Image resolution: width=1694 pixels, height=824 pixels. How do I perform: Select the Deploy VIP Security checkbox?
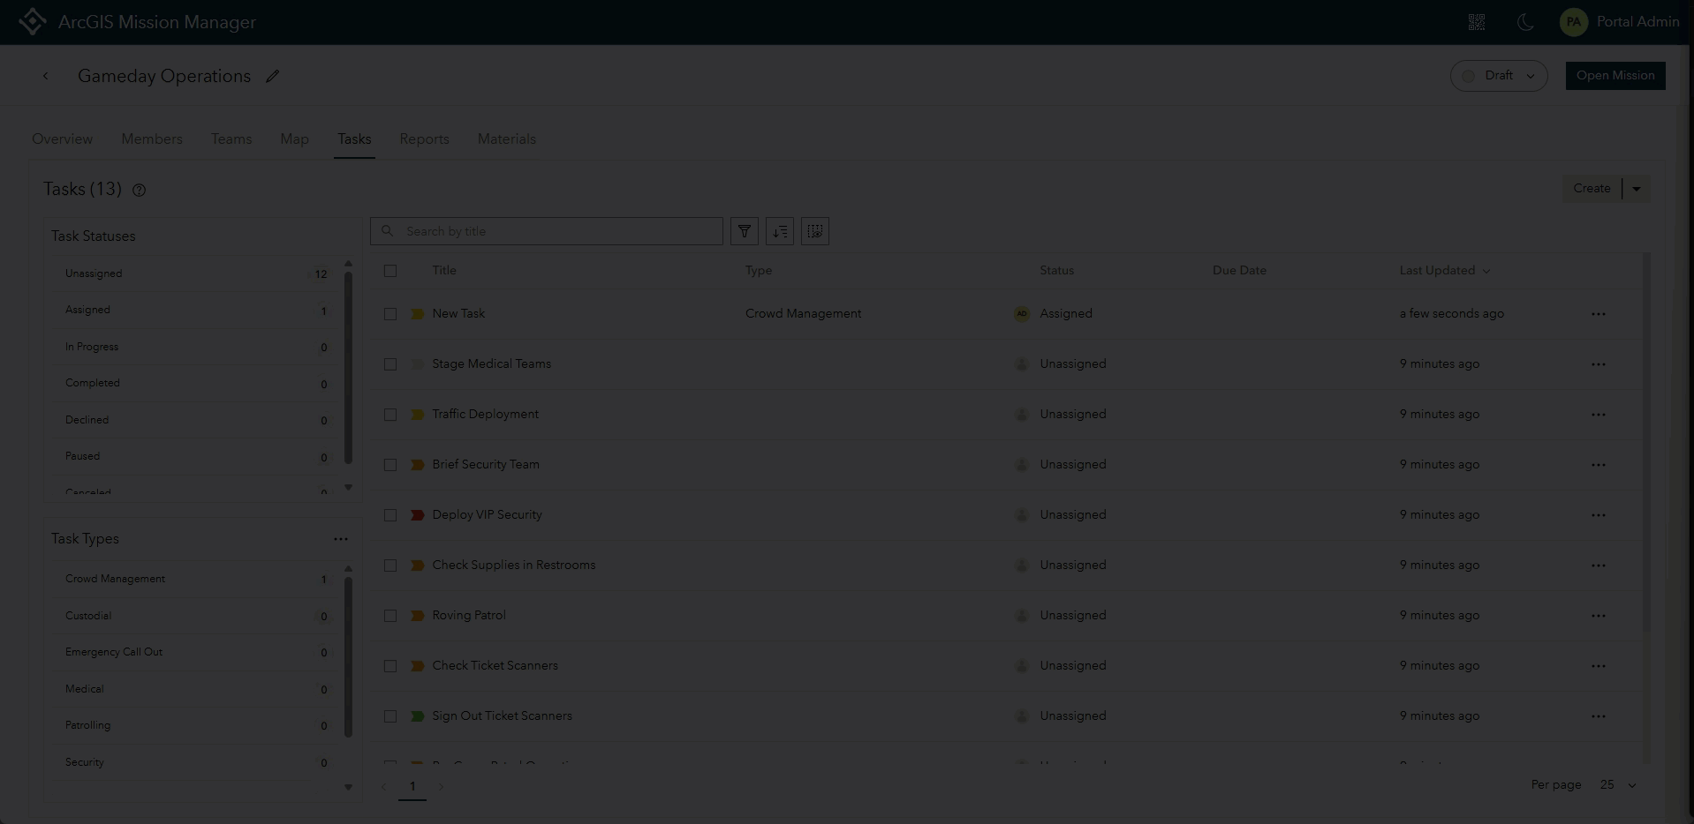[390, 514]
